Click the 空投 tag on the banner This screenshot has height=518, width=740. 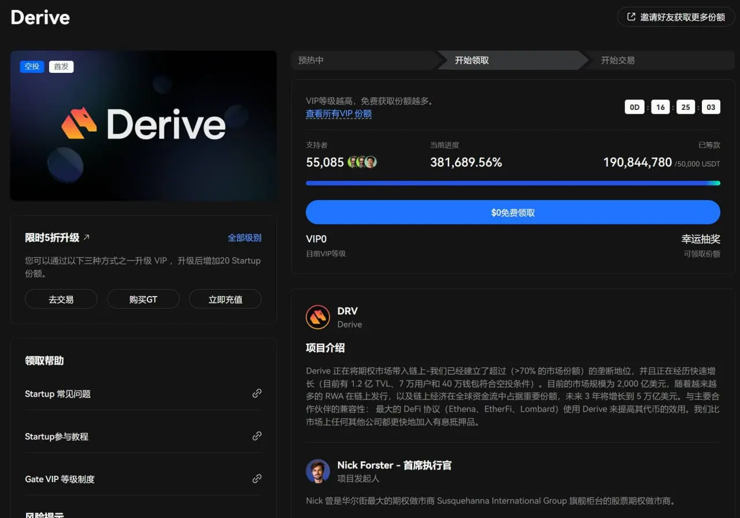click(32, 66)
